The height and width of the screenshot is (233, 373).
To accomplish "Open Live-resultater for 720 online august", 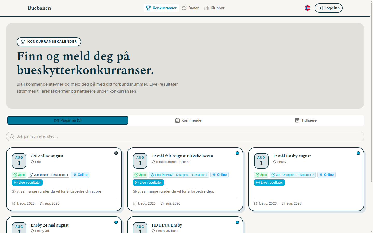I will coord(27,183).
